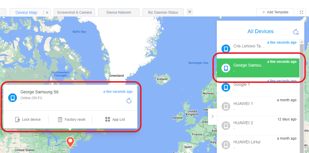Click the Factory reset button
Viewport: 309px width, 153px height.
[x=71, y=120]
